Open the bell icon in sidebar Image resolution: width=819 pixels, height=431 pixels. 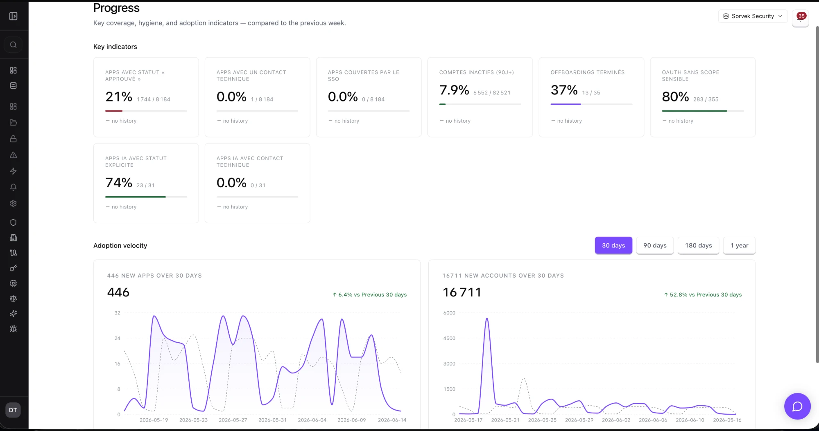13,187
